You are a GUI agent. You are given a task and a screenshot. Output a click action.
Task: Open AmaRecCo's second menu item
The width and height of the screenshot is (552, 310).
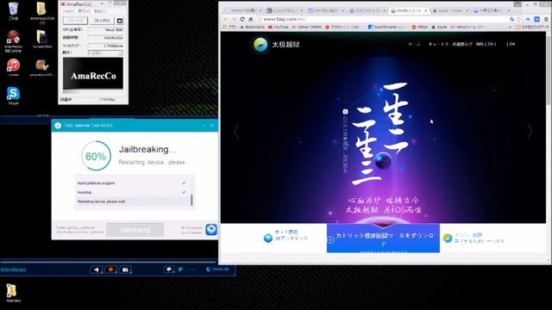pos(84,11)
